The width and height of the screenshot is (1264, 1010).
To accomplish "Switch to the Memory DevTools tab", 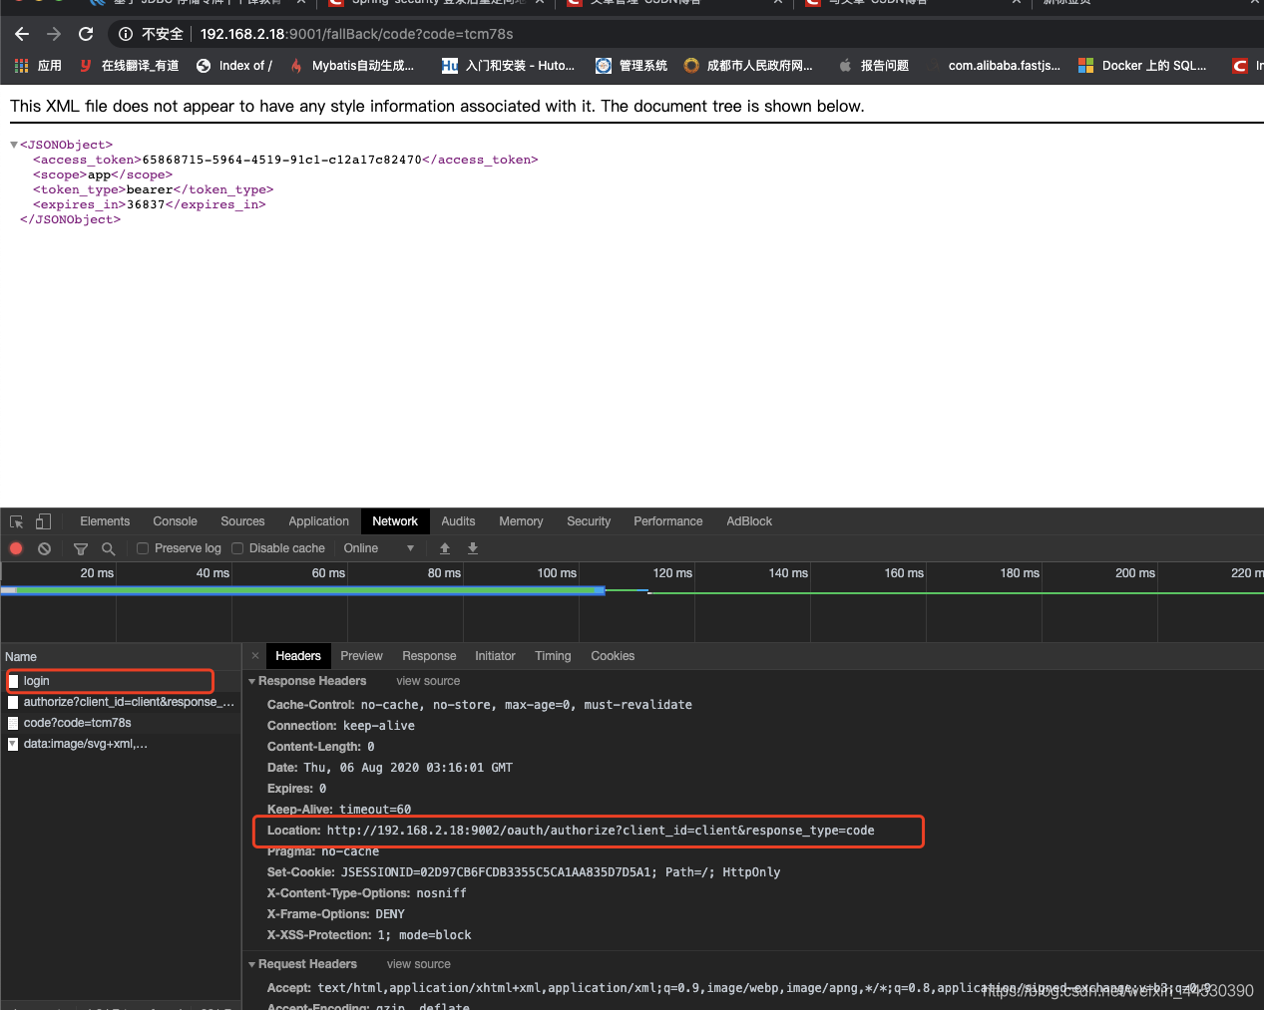I will [521, 521].
